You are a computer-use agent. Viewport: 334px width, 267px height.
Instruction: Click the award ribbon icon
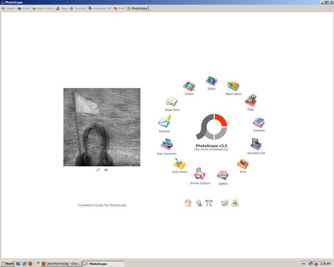coord(224,203)
